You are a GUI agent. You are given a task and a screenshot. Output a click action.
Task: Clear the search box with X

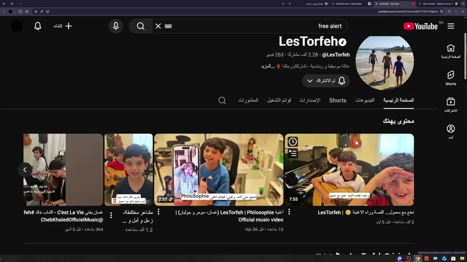click(x=158, y=26)
